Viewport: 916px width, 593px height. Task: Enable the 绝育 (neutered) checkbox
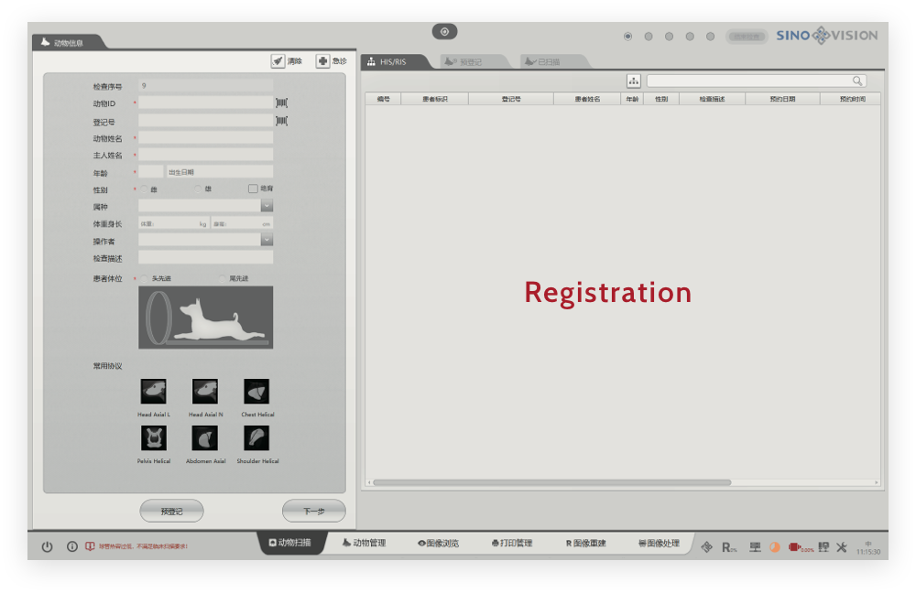[253, 189]
